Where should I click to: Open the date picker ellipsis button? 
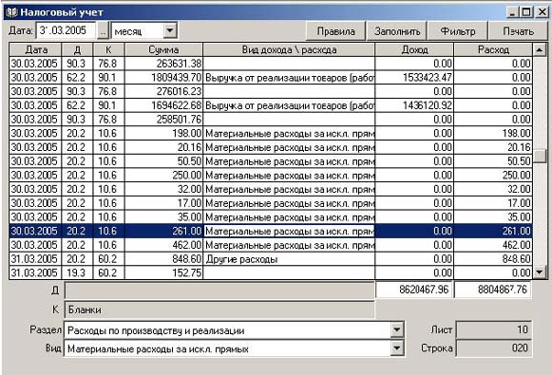coord(103,31)
